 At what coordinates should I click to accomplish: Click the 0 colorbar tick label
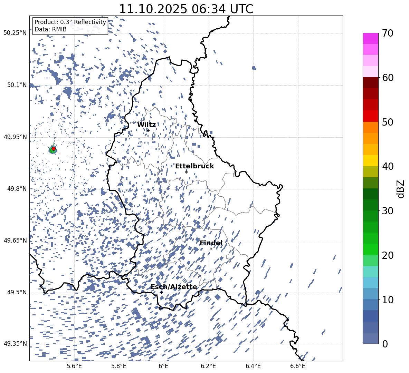[385, 344]
